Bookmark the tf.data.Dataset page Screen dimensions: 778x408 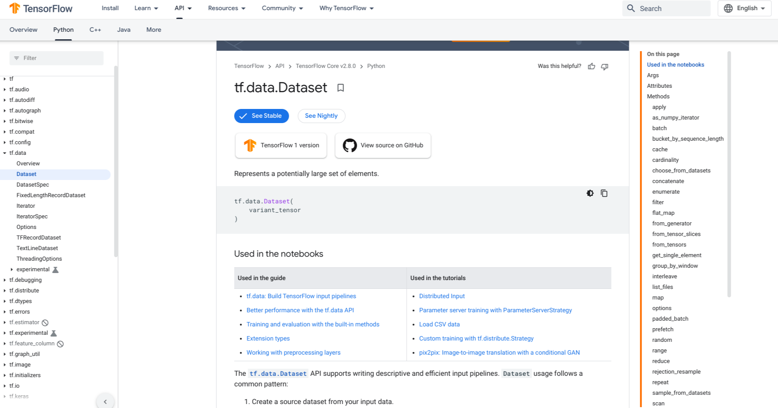(340, 88)
